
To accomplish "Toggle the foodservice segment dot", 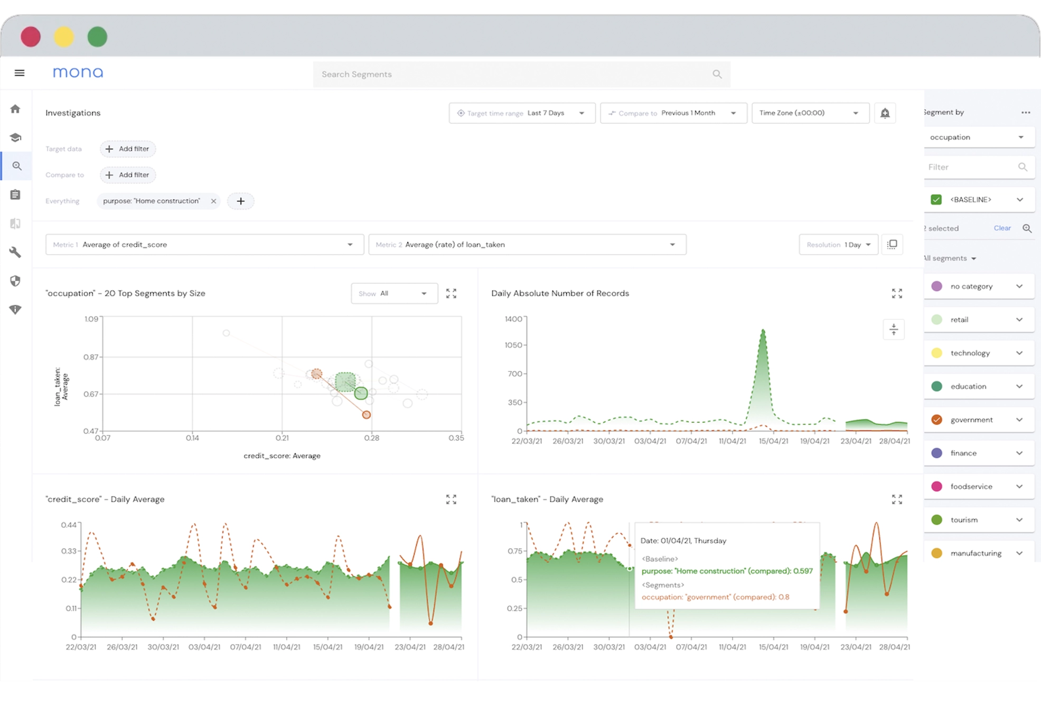I will [x=937, y=486].
